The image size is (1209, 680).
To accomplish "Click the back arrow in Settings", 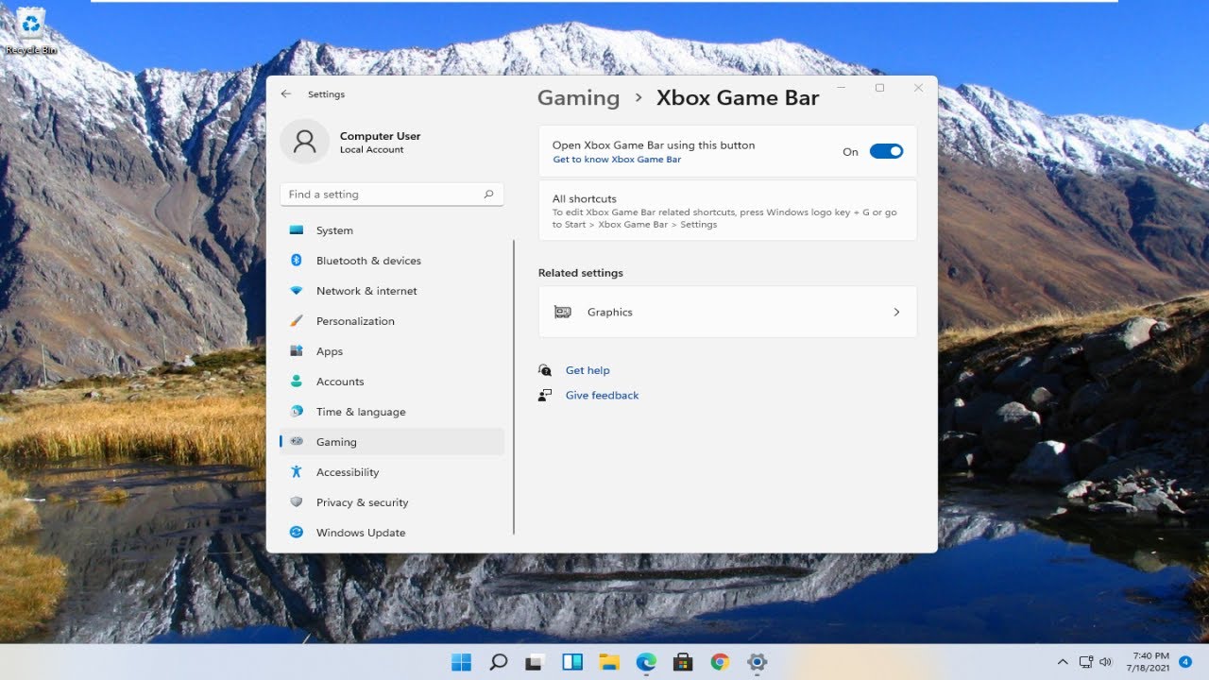I will 286,94.
